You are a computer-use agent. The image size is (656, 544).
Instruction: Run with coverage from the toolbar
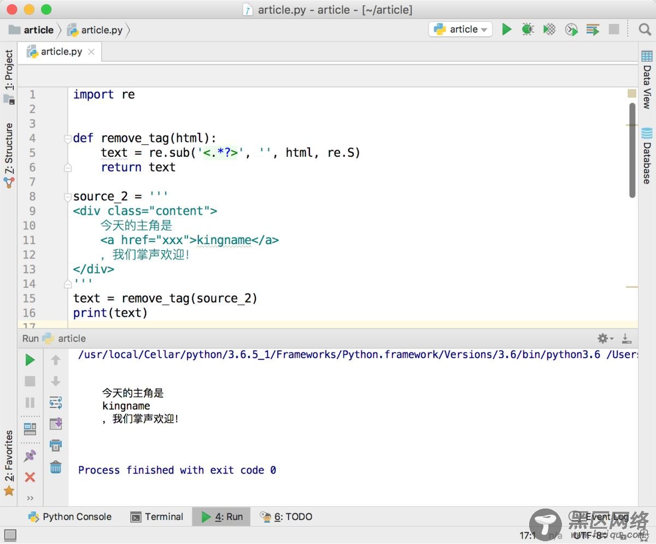point(549,29)
